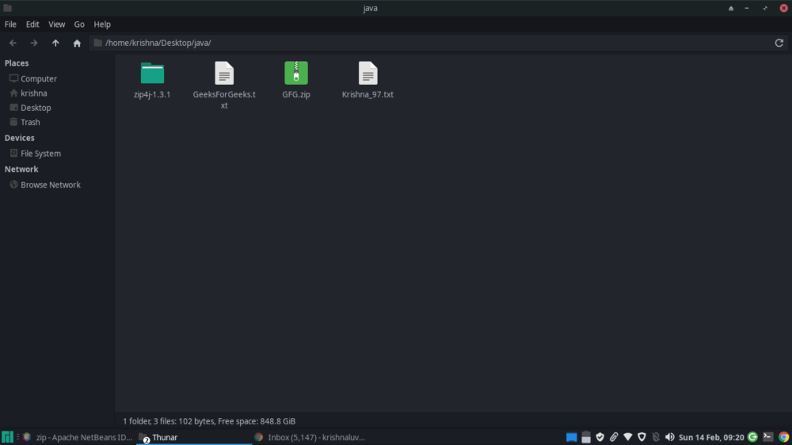The image size is (792, 445).
Task: Click the green update tray icon
Action: [752, 437]
